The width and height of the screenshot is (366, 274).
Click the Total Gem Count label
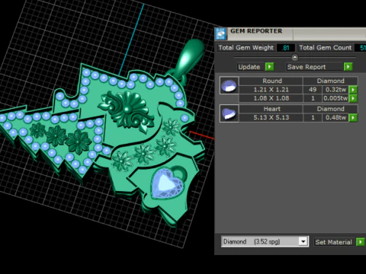click(x=326, y=48)
